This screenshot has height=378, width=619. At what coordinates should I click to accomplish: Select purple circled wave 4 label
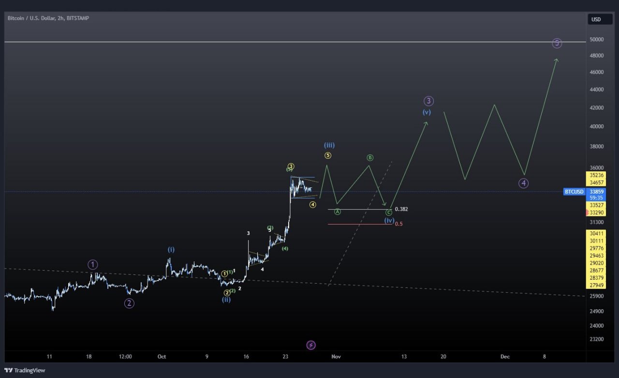pyautogui.click(x=523, y=183)
